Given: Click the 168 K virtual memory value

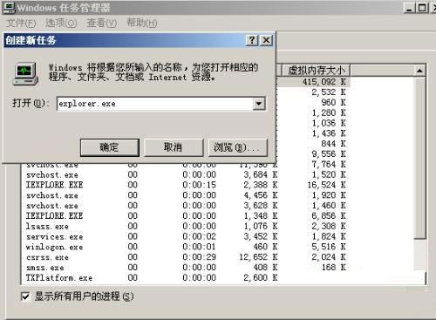Looking at the screenshot, I should [x=333, y=268].
